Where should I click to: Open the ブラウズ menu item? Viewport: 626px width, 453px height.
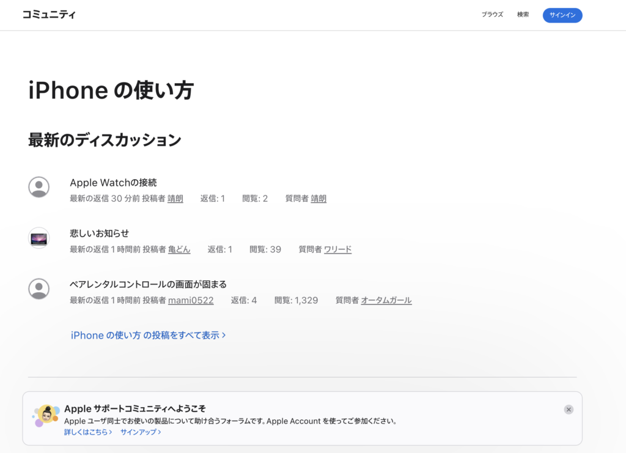492,15
